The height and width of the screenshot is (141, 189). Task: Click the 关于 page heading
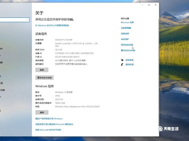[39, 13]
